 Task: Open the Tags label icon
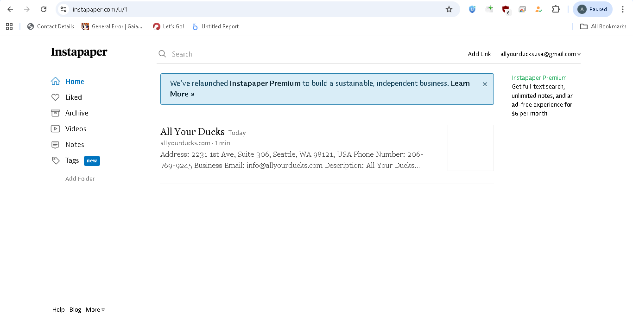click(55, 160)
